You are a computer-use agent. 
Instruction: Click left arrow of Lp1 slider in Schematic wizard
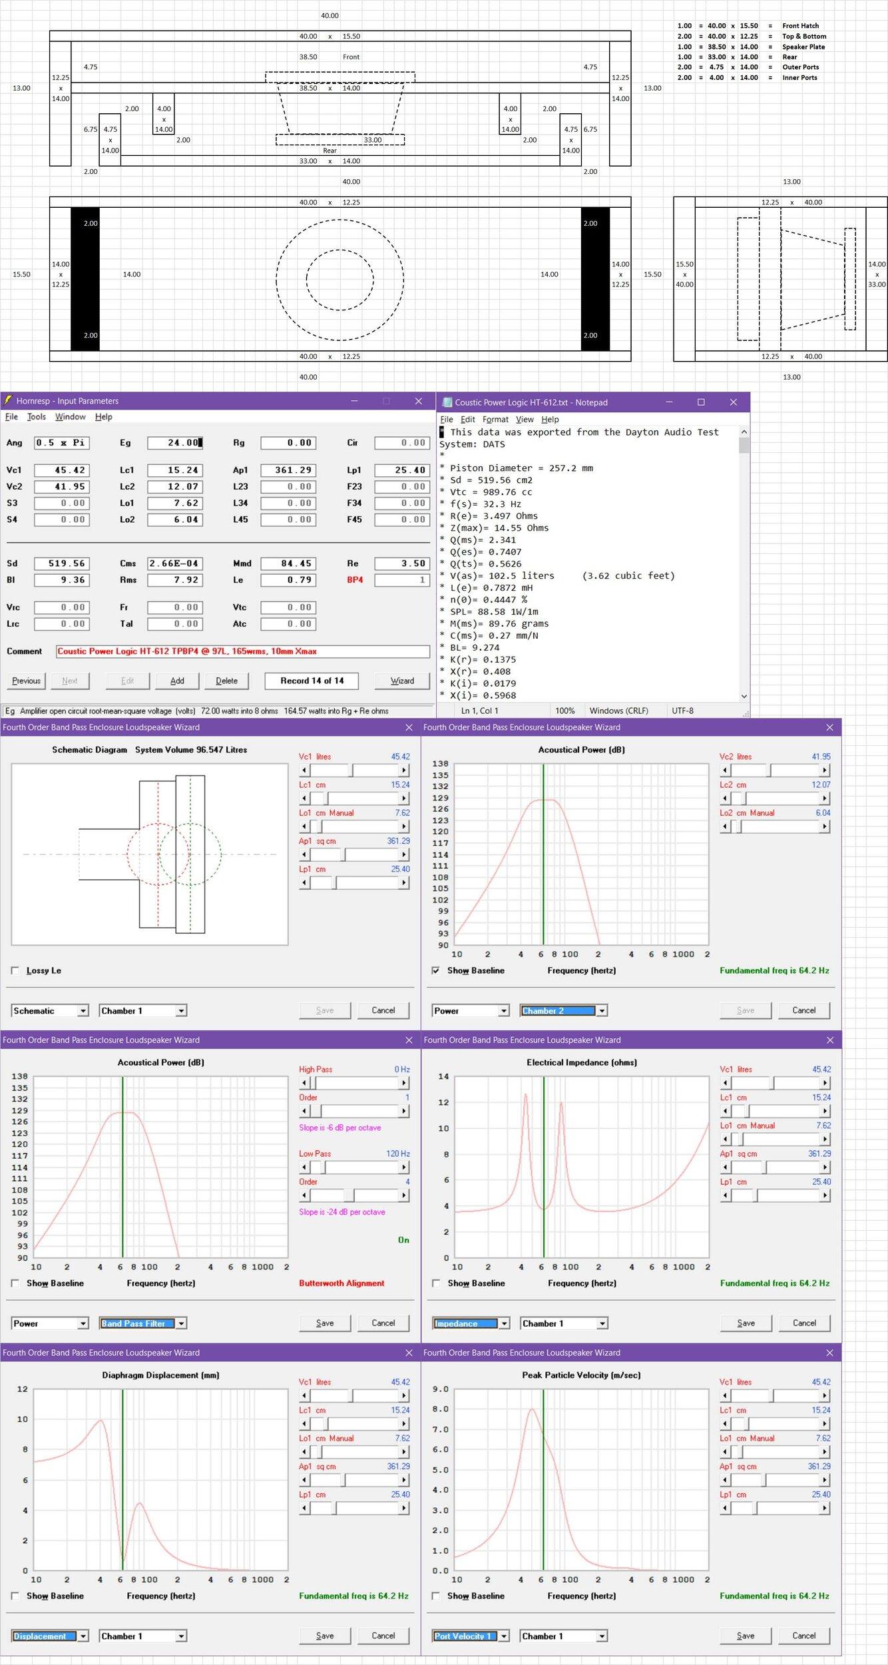click(x=304, y=882)
